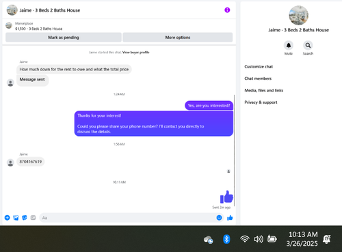Click avatar beside Message sent bubble
This screenshot has width=342, height=252.
(10, 83)
